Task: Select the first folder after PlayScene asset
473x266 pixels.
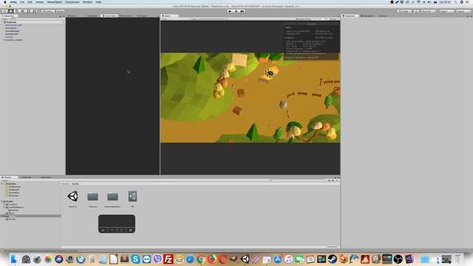Action: [x=92, y=197]
